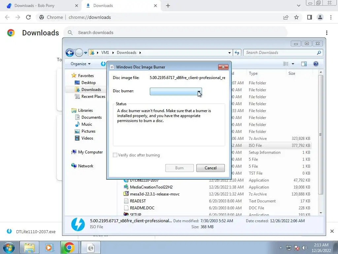Open the Documents library
Screen dimensions: 338x254
tap(88, 117)
